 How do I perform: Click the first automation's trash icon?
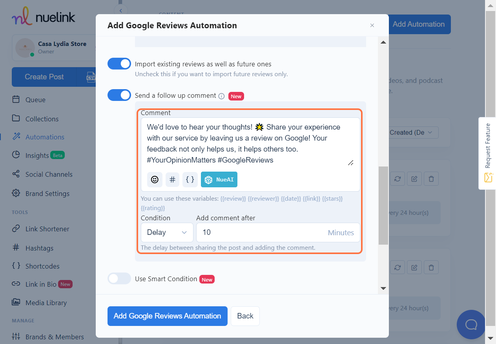point(431,179)
